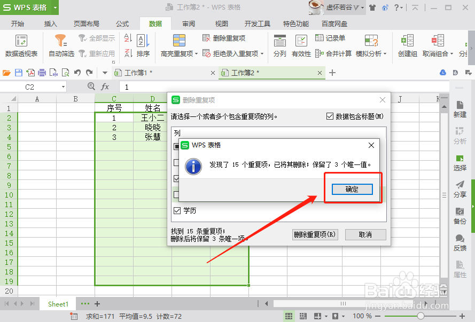Open the 排序 sort tool
The image size is (475, 322).
[x=143, y=45]
